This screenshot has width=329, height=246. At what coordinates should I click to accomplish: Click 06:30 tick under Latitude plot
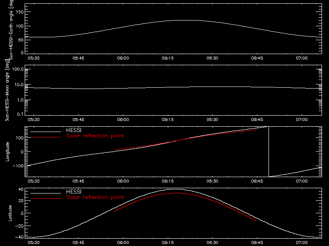pos(212,243)
